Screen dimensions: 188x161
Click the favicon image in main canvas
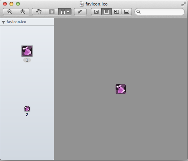[121, 89]
